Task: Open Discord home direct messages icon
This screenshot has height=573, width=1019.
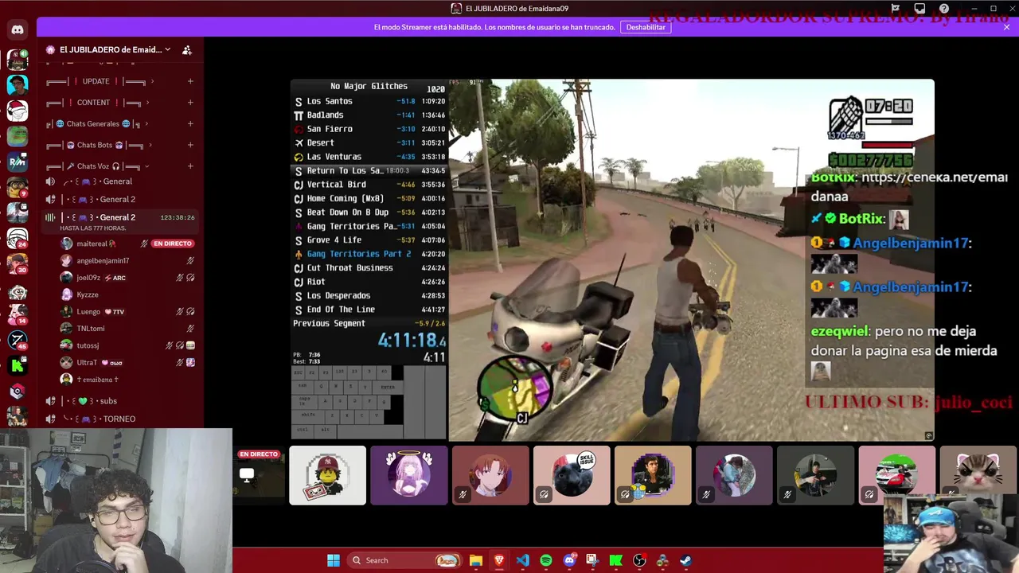Action: (x=18, y=30)
